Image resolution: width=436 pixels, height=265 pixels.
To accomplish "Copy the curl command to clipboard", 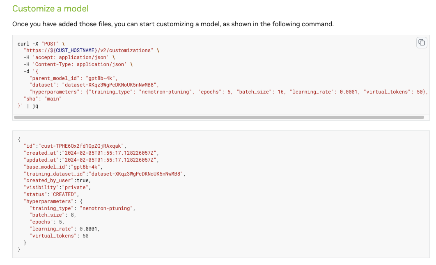I will (x=421, y=42).
